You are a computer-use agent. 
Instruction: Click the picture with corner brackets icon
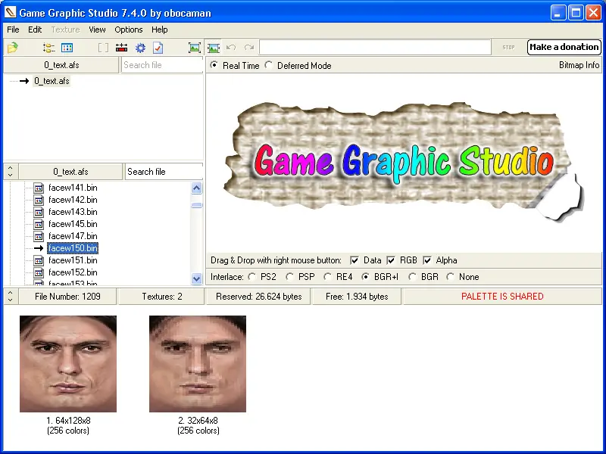click(195, 48)
